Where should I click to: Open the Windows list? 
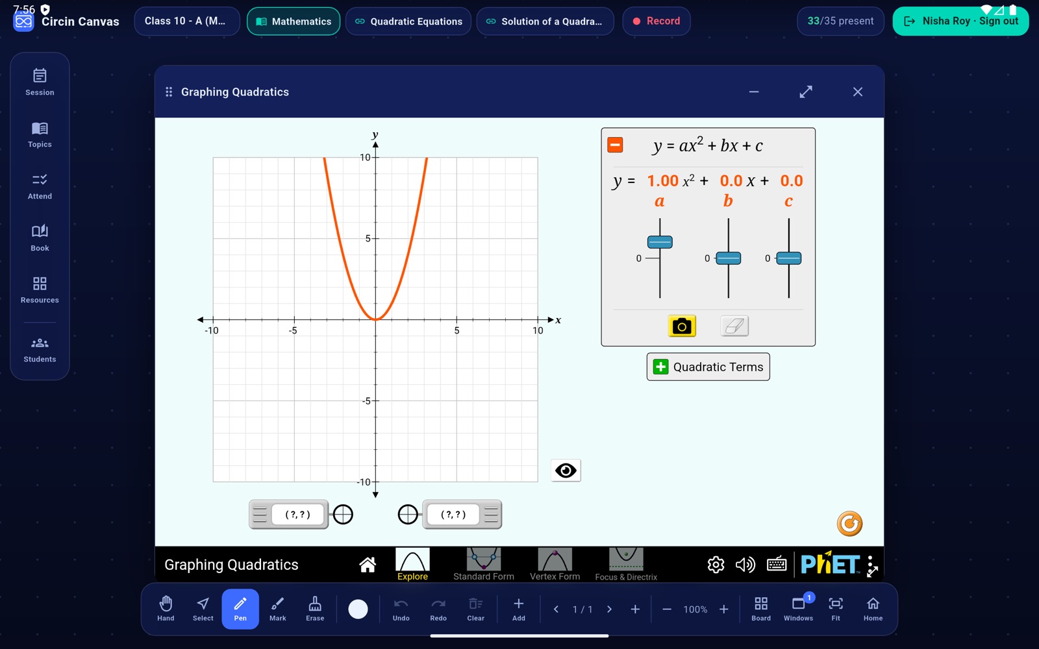click(798, 609)
